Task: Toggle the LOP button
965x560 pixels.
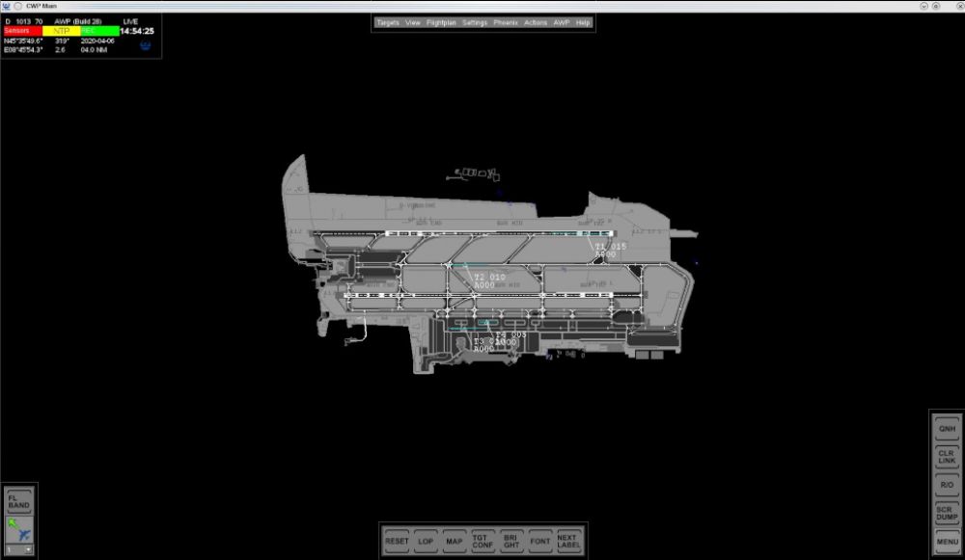Action: [x=426, y=541]
